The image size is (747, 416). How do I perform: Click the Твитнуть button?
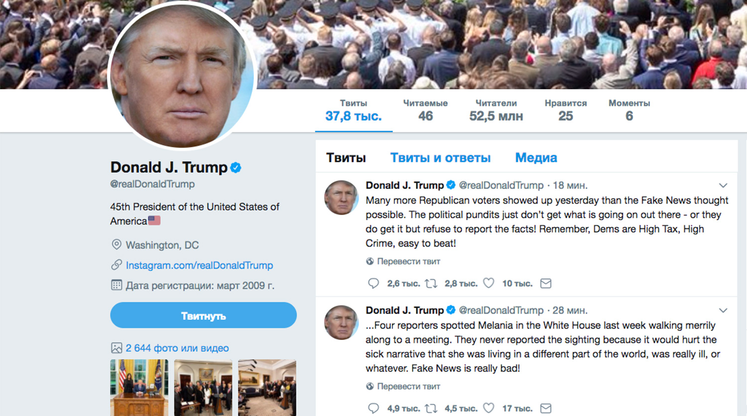click(203, 315)
